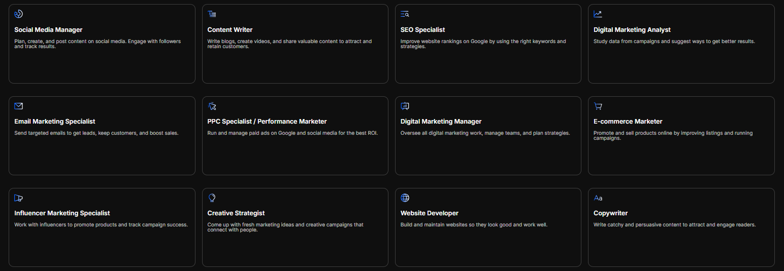Choose the PPC Specialist / Performance Marketer title
The image size is (784, 271).
pos(267,122)
